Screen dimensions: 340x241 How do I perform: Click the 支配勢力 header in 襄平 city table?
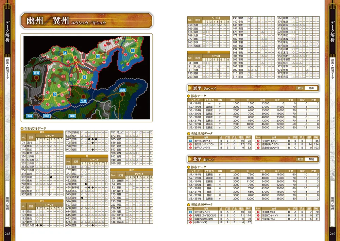(209, 100)
